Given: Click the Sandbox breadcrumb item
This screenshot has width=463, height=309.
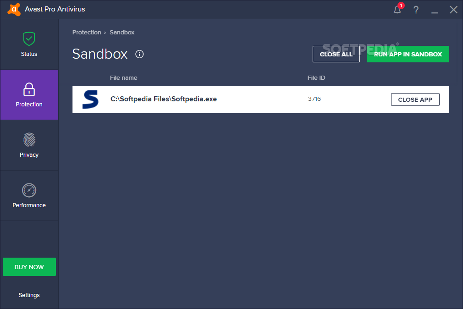Looking at the screenshot, I should 122,33.
